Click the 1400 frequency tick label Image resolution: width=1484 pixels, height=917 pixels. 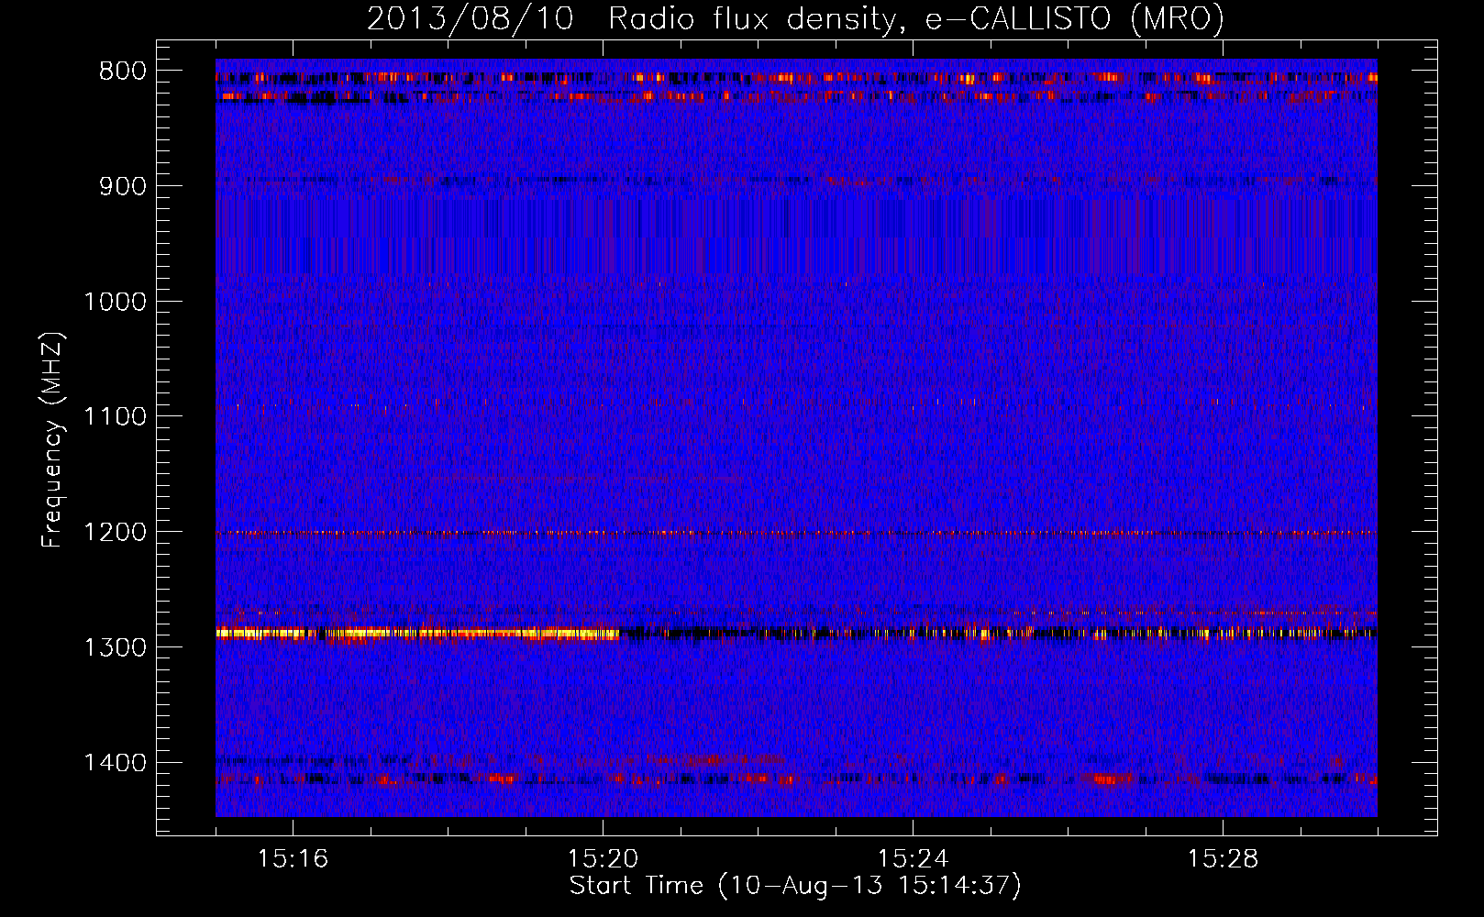point(116,763)
